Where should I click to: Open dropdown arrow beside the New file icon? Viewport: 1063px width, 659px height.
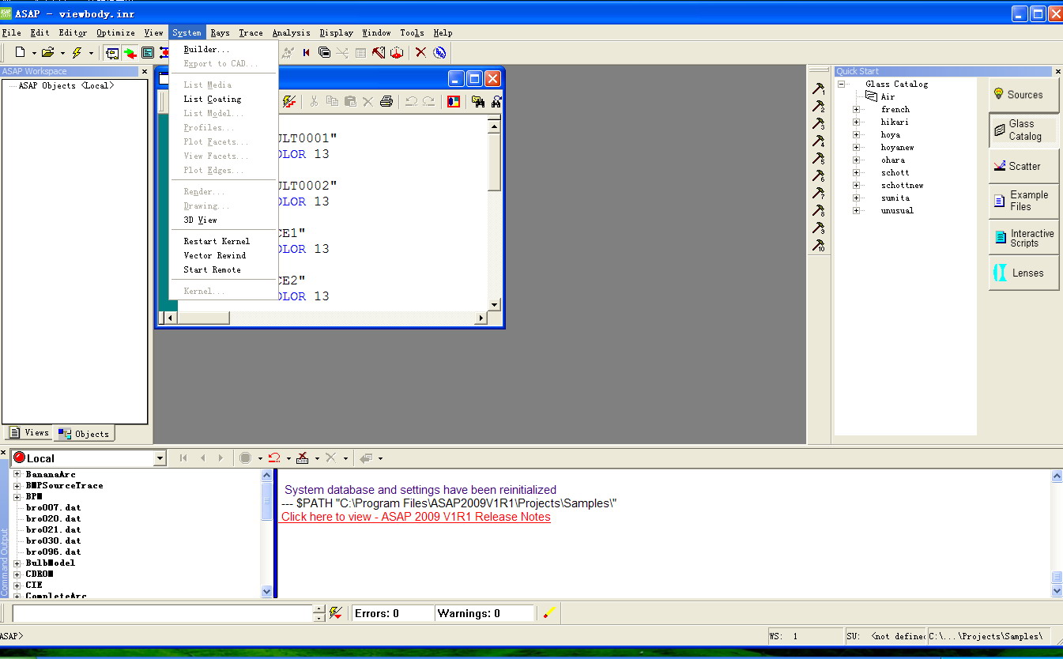[34, 53]
